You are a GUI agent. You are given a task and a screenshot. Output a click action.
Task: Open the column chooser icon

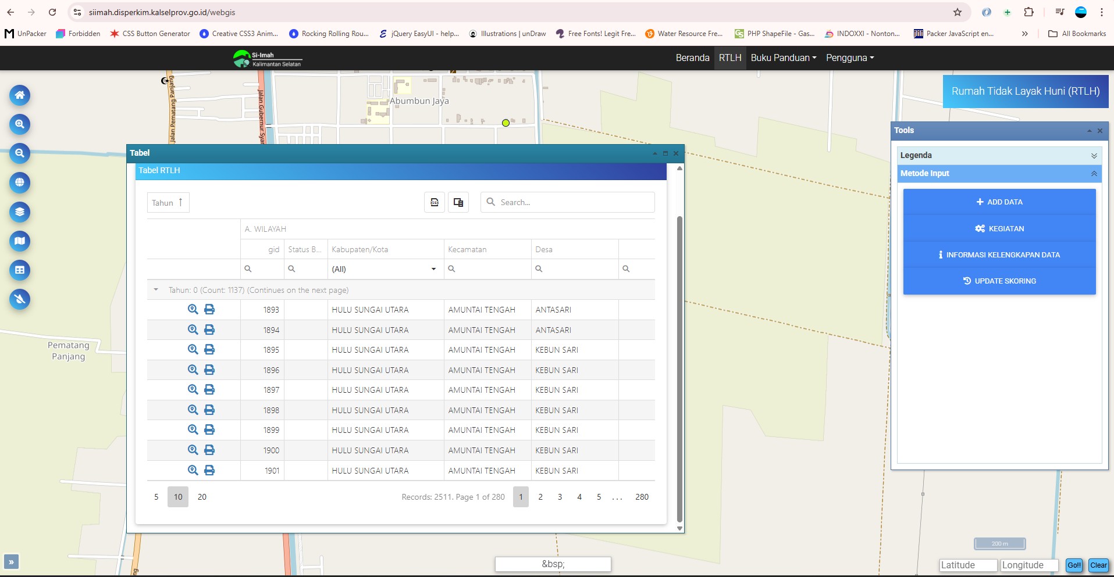[458, 202]
